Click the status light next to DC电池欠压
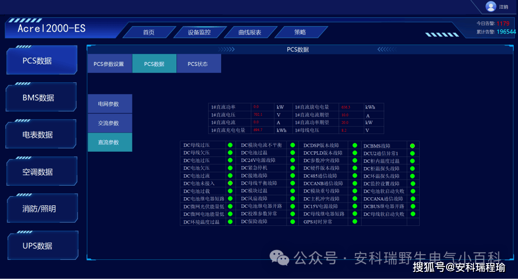Screen dimensions: 518x279 pos(230,168)
